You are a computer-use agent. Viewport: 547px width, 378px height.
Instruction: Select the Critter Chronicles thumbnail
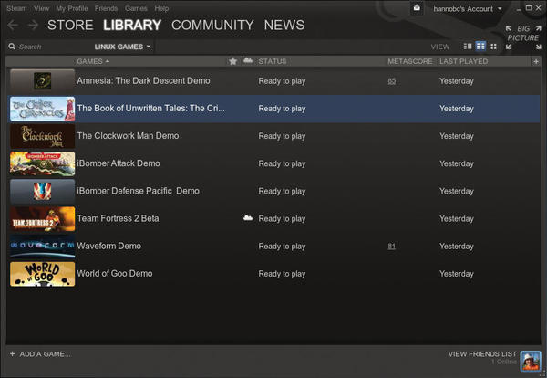pos(42,109)
